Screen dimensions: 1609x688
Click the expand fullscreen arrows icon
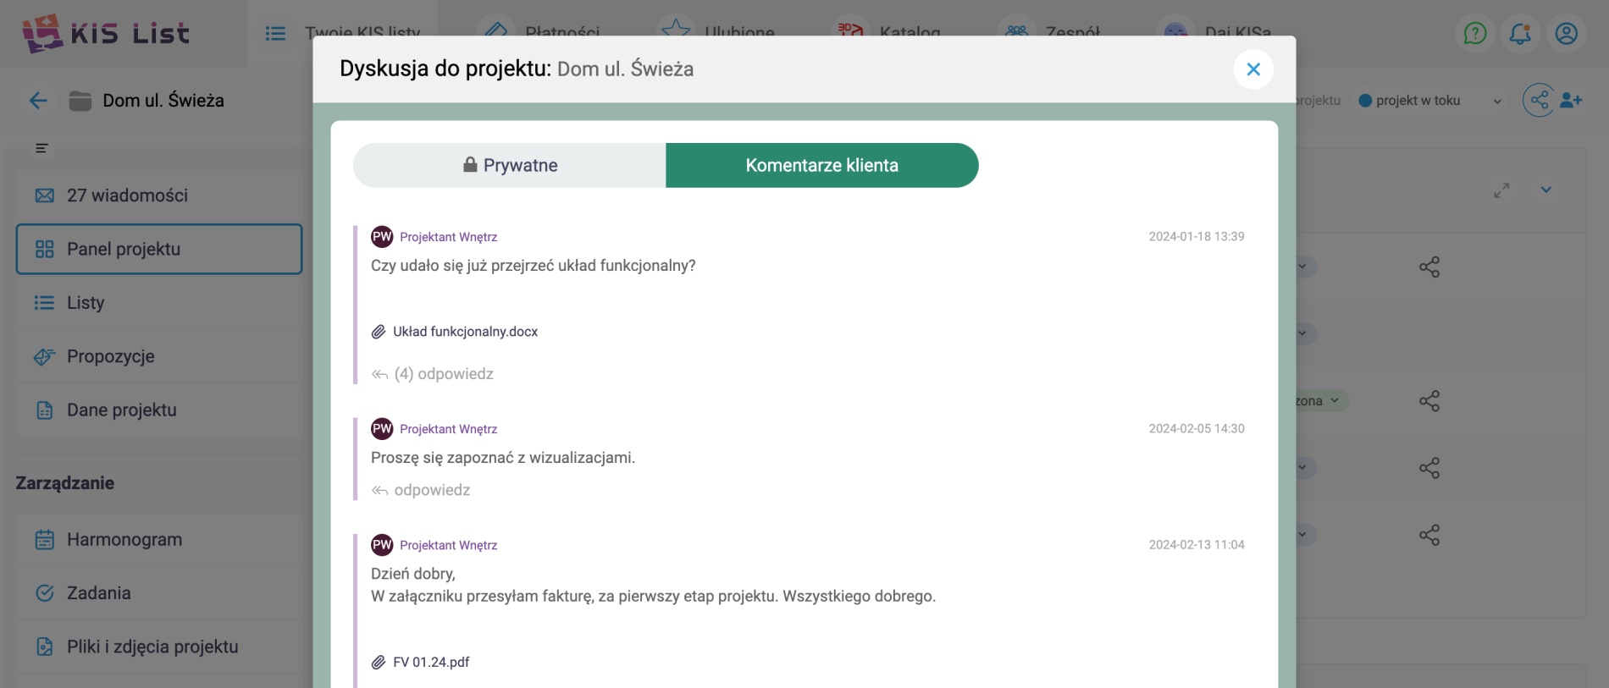tap(1501, 190)
